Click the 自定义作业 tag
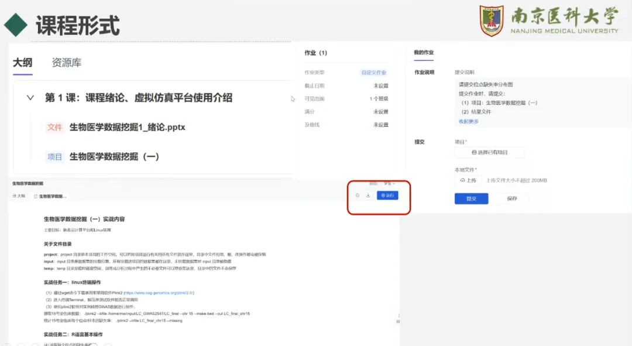 [373, 73]
